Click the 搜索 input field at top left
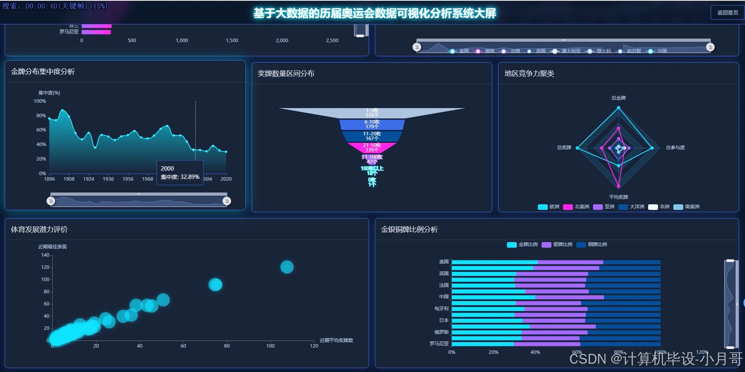The height and width of the screenshot is (372, 745). [x=55, y=6]
